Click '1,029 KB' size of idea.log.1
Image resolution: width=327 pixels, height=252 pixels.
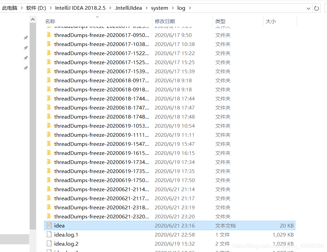pyautogui.click(x=283, y=235)
